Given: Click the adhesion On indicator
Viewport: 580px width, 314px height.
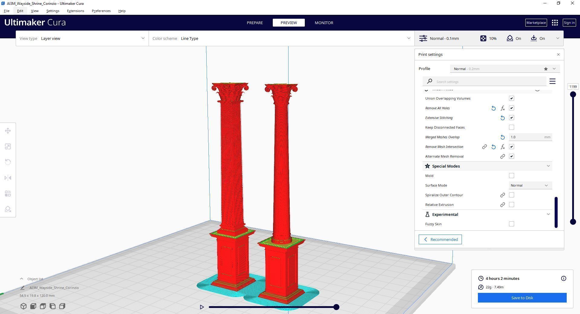Looking at the screenshot, I should pos(538,38).
